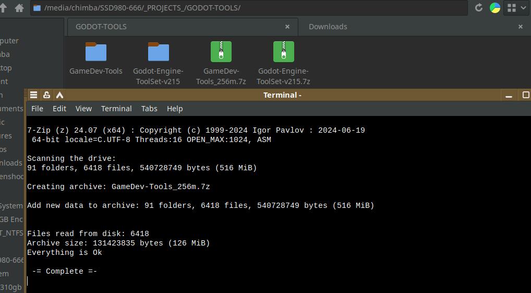Switch to the Downloads tab
Screen dimensions: 531x293
pos(328,27)
